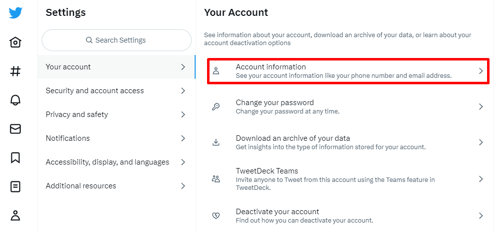Click the Search Settings field
The height and width of the screenshot is (233, 494).
pos(117,40)
